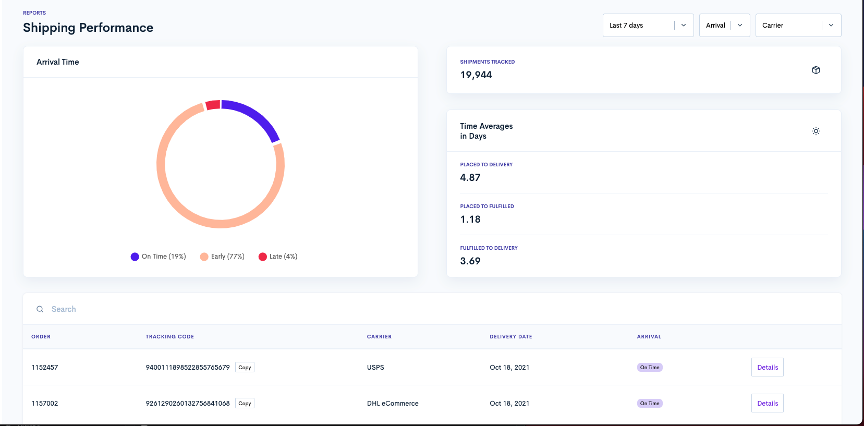Click chevron arrow of Arrival selector
The width and height of the screenshot is (864, 426).
click(x=740, y=25)
